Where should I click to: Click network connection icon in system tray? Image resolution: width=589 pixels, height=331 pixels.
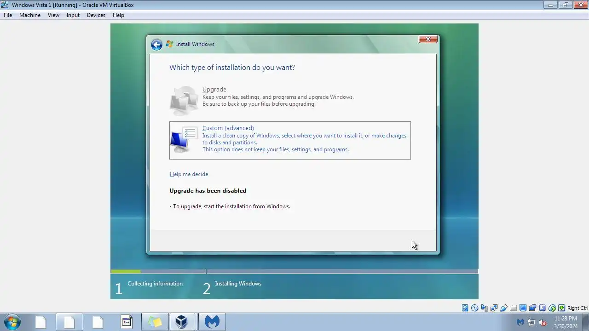click(x=531, y=322)
